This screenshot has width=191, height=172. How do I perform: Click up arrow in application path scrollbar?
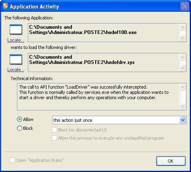click(183, 28)
